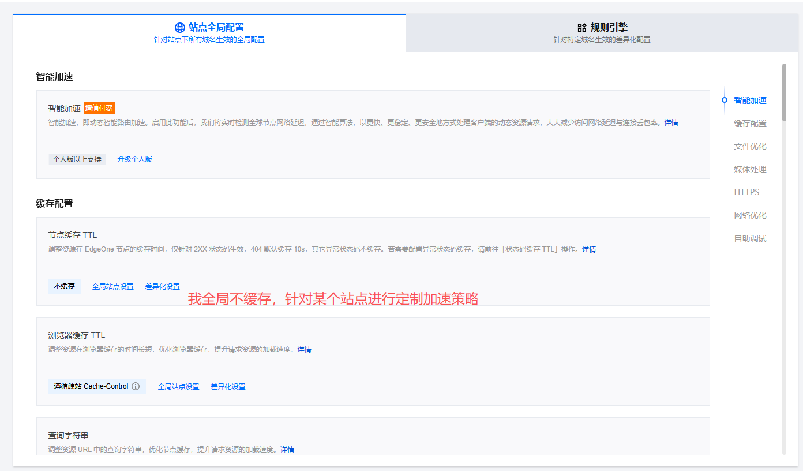The height and width of the screenshot is (471, 803).
Task: Jump to 缓存配置 in the side navigation
Action: coord(750,123)
